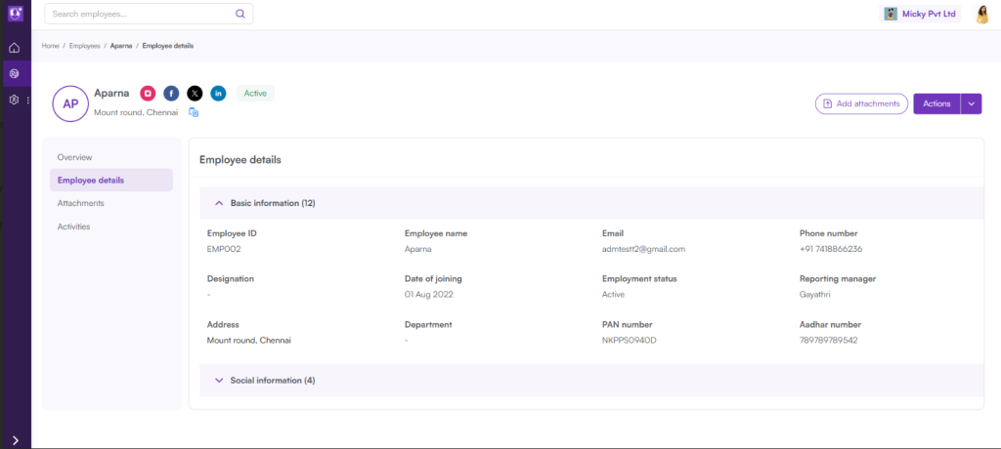The width and height of the screenshot is (1001, 449).
Task: Click the three-dot menu beside the sidebar settings gear
Action: [x=27, y=101]
